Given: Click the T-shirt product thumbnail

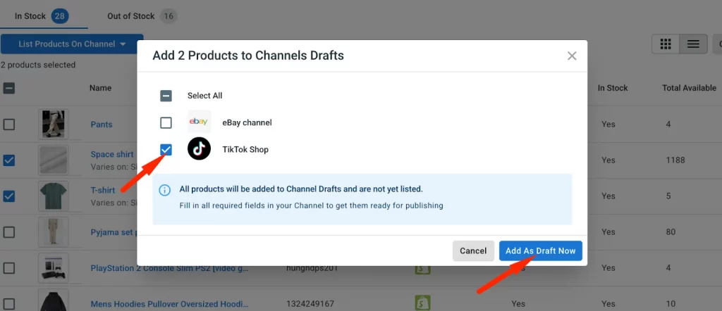Looking at the screenshot, I should 54,196.
